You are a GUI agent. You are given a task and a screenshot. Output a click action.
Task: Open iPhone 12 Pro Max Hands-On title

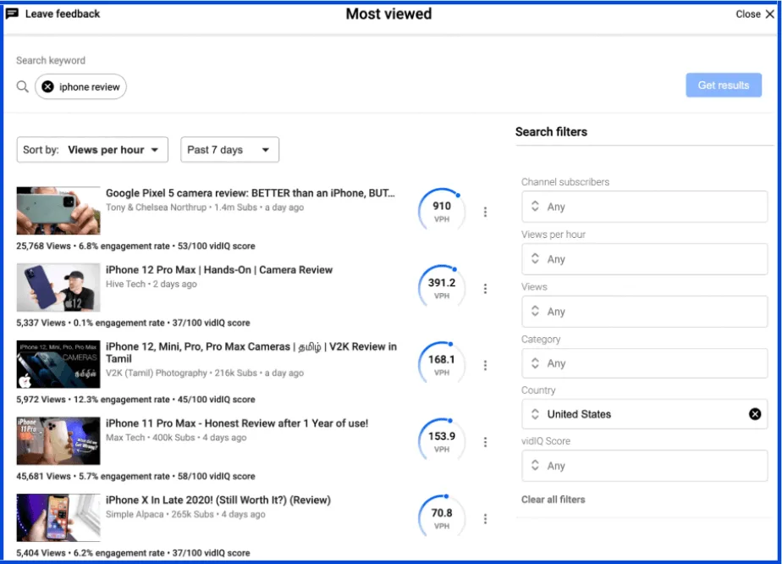[x=219, y=270]
